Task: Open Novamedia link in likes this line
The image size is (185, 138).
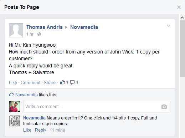Action: [x=26, y=95]
